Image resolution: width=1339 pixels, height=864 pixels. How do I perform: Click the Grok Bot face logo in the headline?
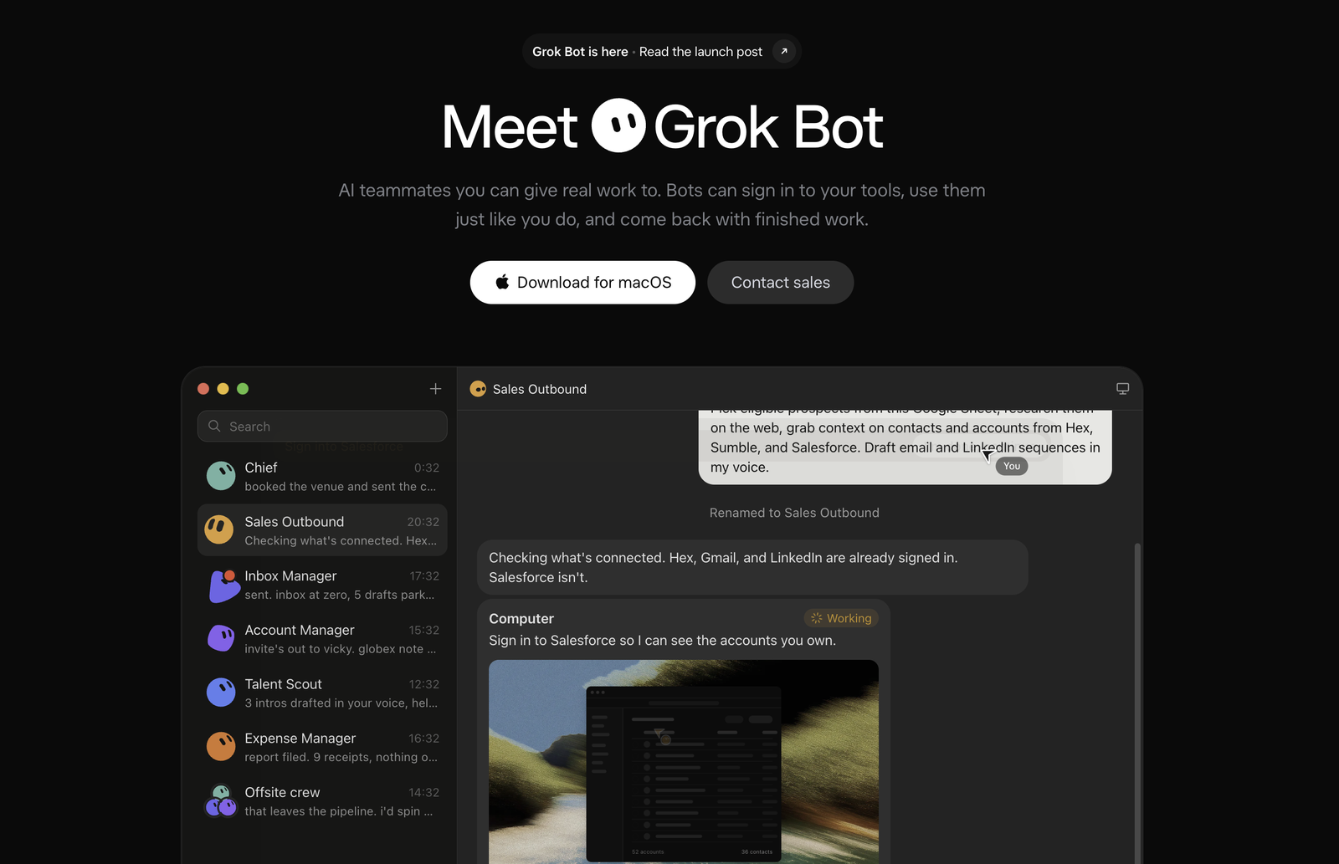pos(618,125)
